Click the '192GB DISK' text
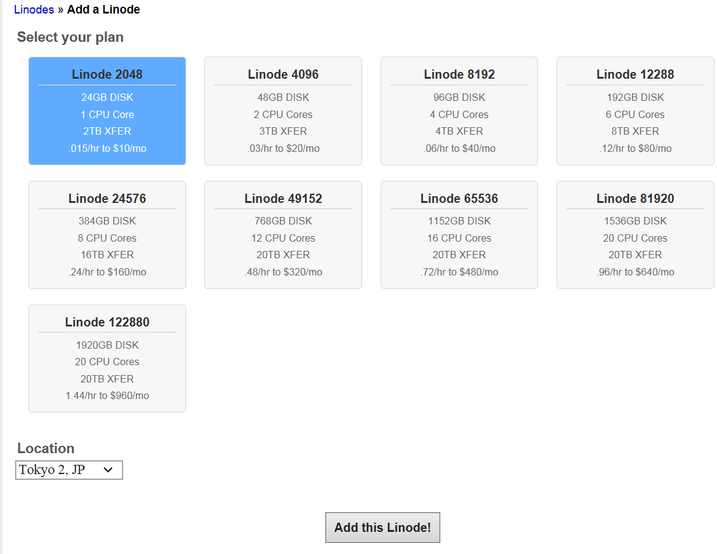The height and width of the screenshot is (554, 717). [x=635, y=97]
